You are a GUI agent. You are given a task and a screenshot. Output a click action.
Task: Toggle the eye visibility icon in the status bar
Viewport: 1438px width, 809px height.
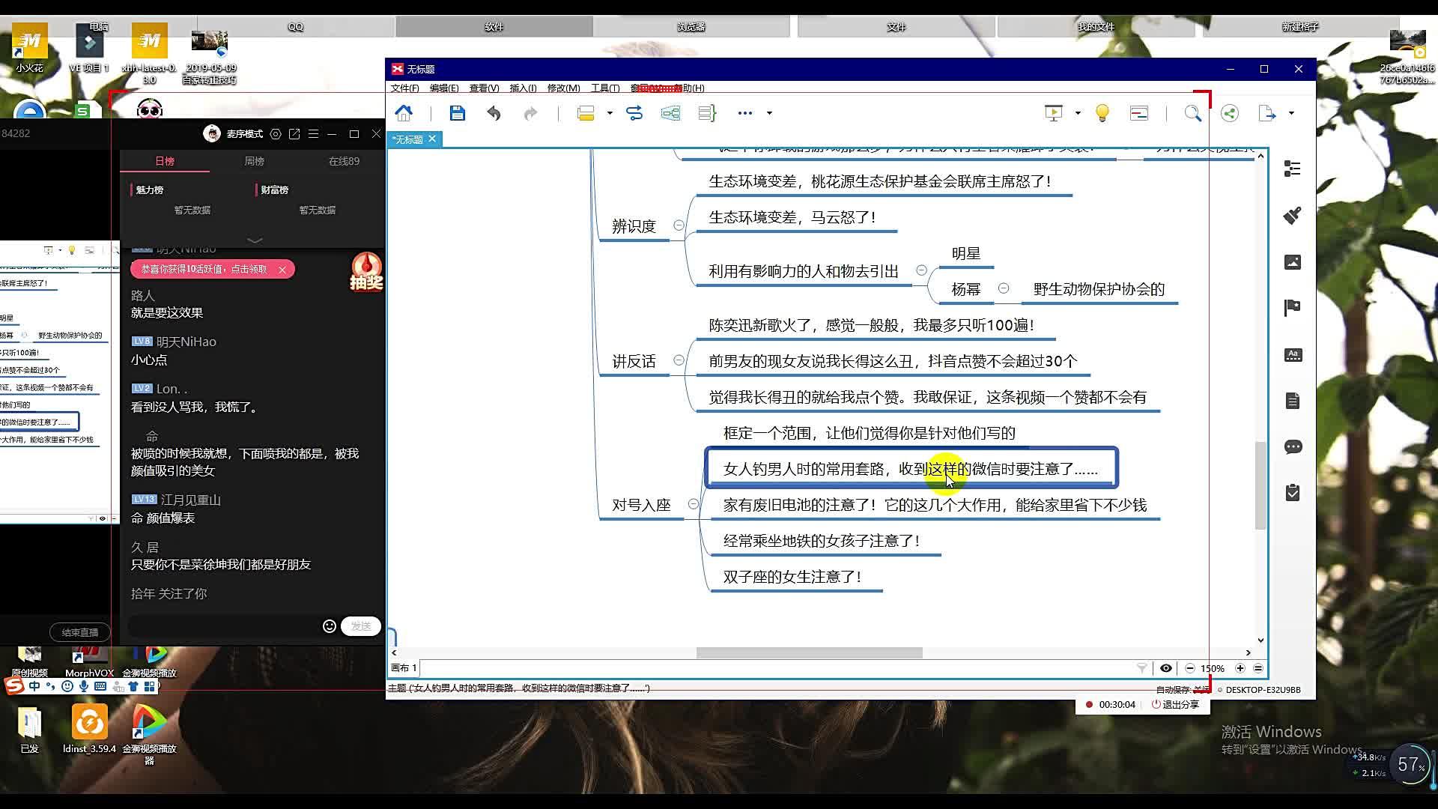point(1165,668)
